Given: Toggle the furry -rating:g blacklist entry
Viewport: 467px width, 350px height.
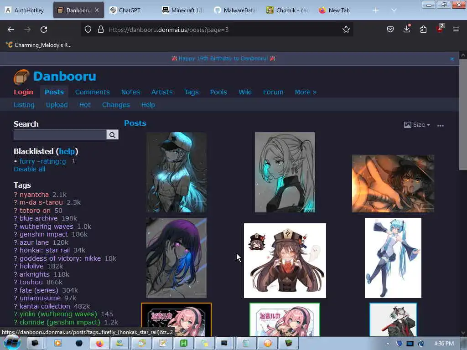Looking at the screenshot, I should (42, 161).
